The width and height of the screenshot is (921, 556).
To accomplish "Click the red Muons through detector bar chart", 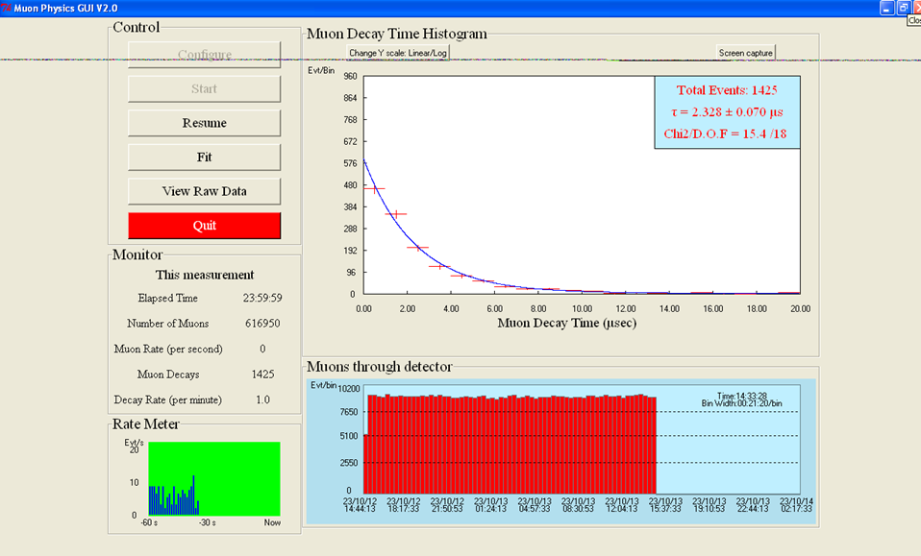I will tap(510, 444).
